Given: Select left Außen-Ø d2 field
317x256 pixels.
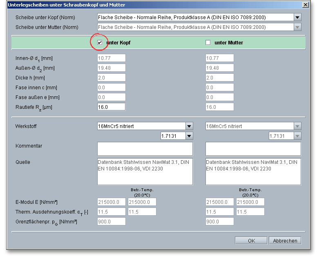Looking at the screenshot, I should [x=111, y=68].
